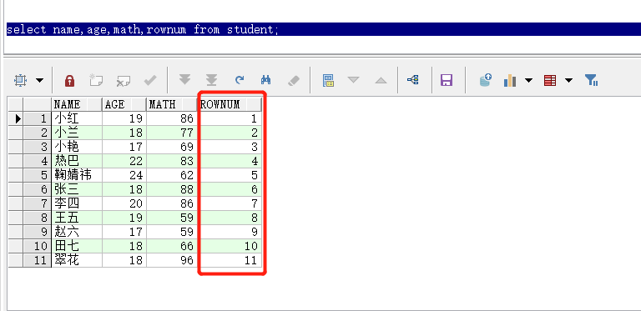The image size is (641, 311).
Task: Click the delete record icon
Action: click(x=123, y=80)
